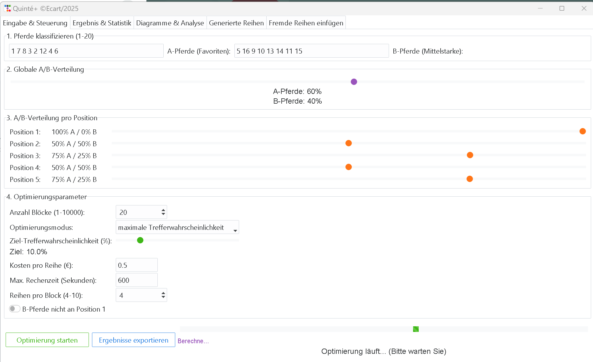Viewport: 593px width, 362px height.
Task: Open the Diagramme & Analyse tab
Action: coord(170,23)
